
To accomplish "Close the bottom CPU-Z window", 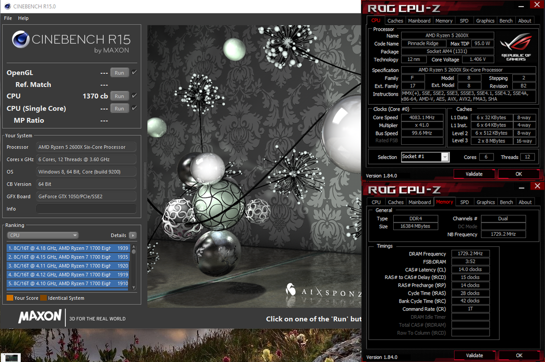I will pos(537,186).
